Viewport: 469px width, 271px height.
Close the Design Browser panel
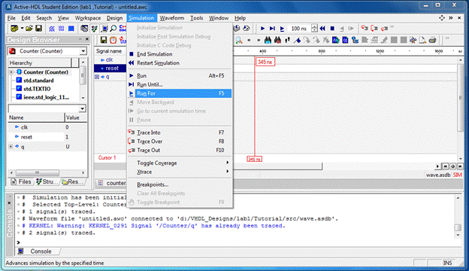pos(87,39)
